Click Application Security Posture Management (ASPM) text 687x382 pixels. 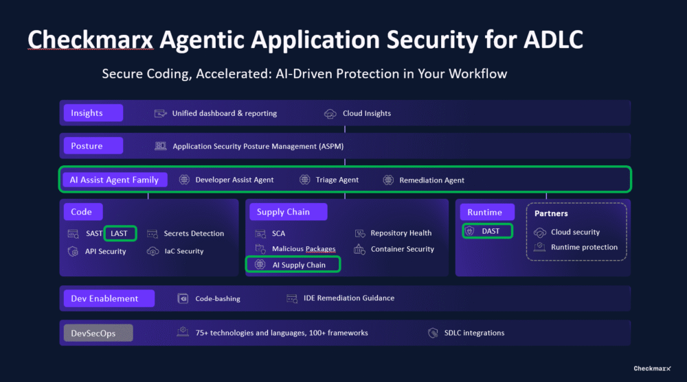click(258, 146)
